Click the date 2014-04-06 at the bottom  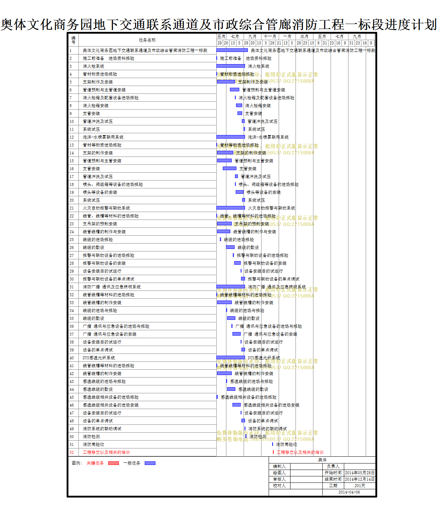349,492
